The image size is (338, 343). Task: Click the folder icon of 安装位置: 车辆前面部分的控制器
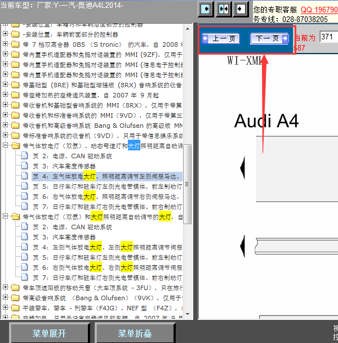[x=15, y=34]
